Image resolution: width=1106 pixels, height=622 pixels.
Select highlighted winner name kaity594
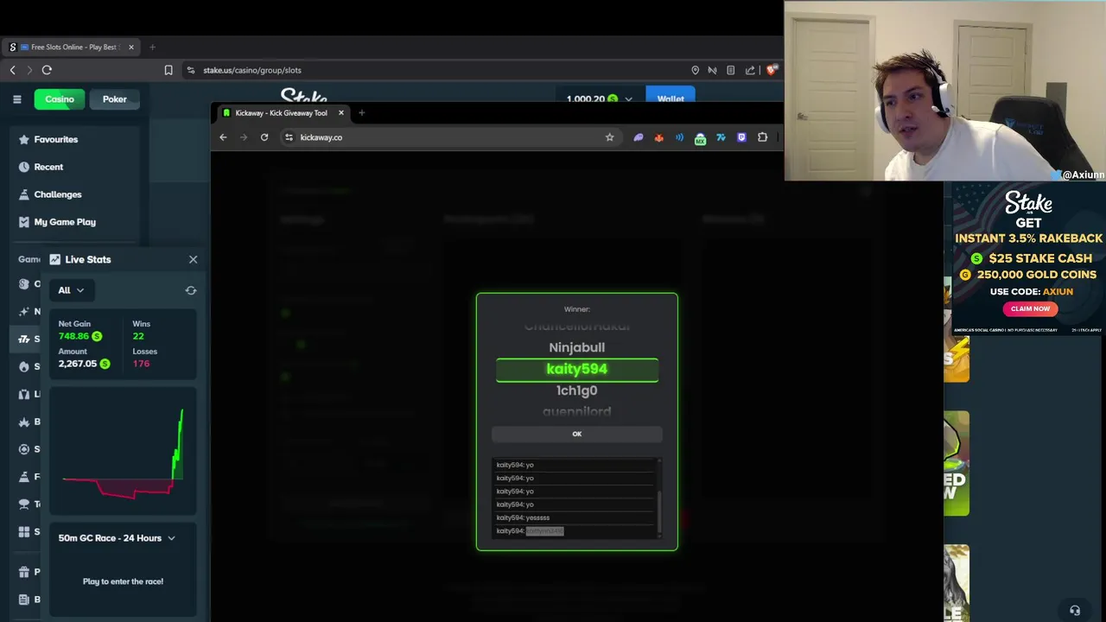click(577, 370)
